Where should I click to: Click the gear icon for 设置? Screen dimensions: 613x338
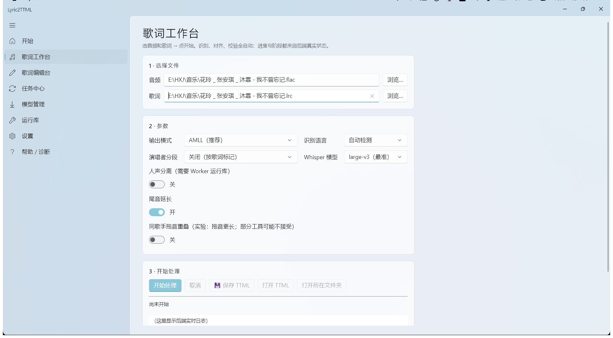(12, 136)
